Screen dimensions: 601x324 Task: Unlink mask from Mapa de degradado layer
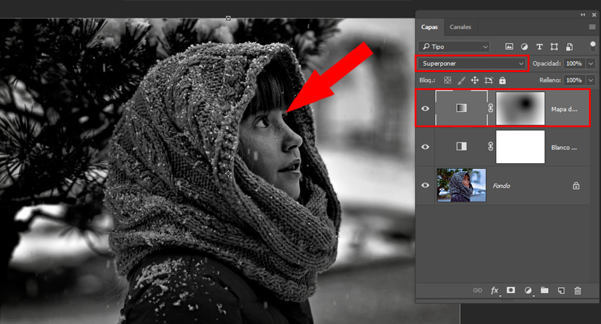click(490, 108)
